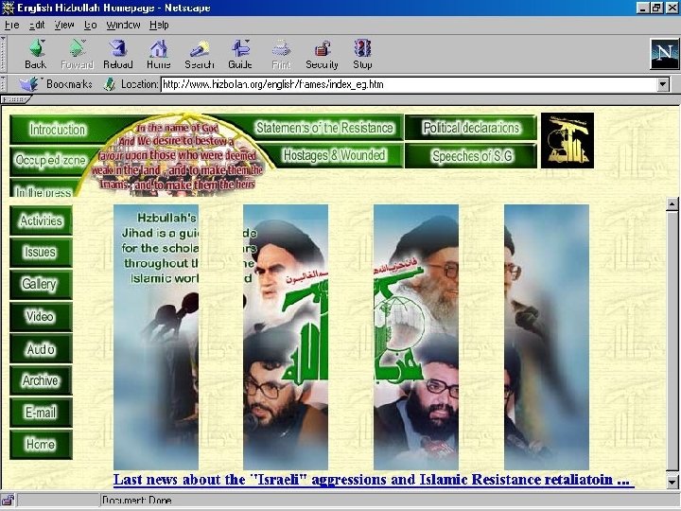Open Speeches of S.G page
This screenshot has width=681, height=511.
pos(471,155)
